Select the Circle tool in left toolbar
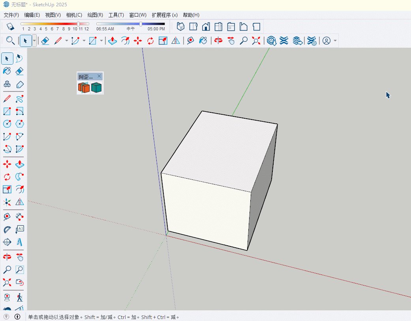Image resolution: width=411 pixels, height=321 pixels. [7, 124]
